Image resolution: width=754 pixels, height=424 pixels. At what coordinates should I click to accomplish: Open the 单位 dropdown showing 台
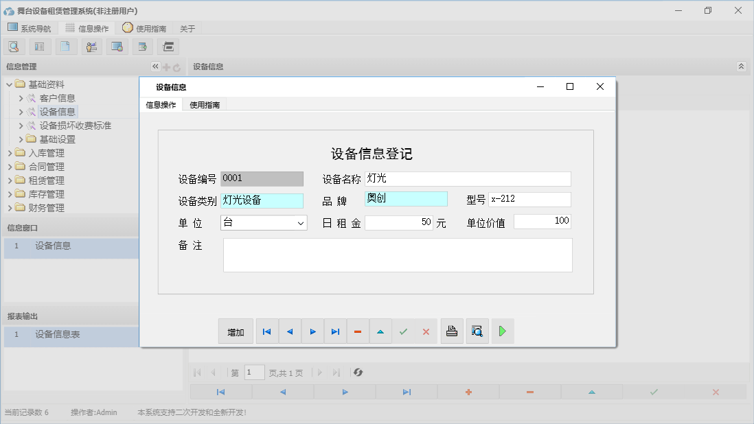pos(300,223)
